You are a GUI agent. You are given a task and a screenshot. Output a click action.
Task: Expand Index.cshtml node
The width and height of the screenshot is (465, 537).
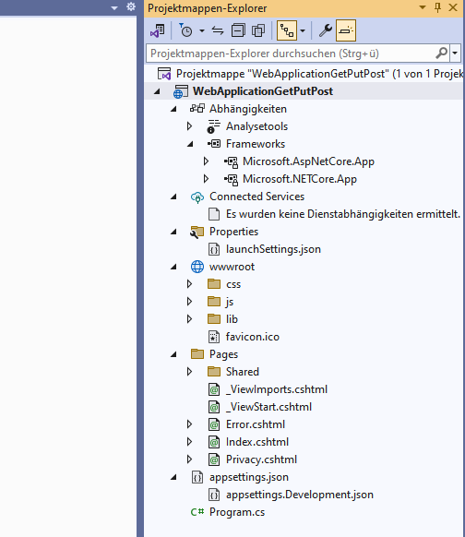click(189, 442)
